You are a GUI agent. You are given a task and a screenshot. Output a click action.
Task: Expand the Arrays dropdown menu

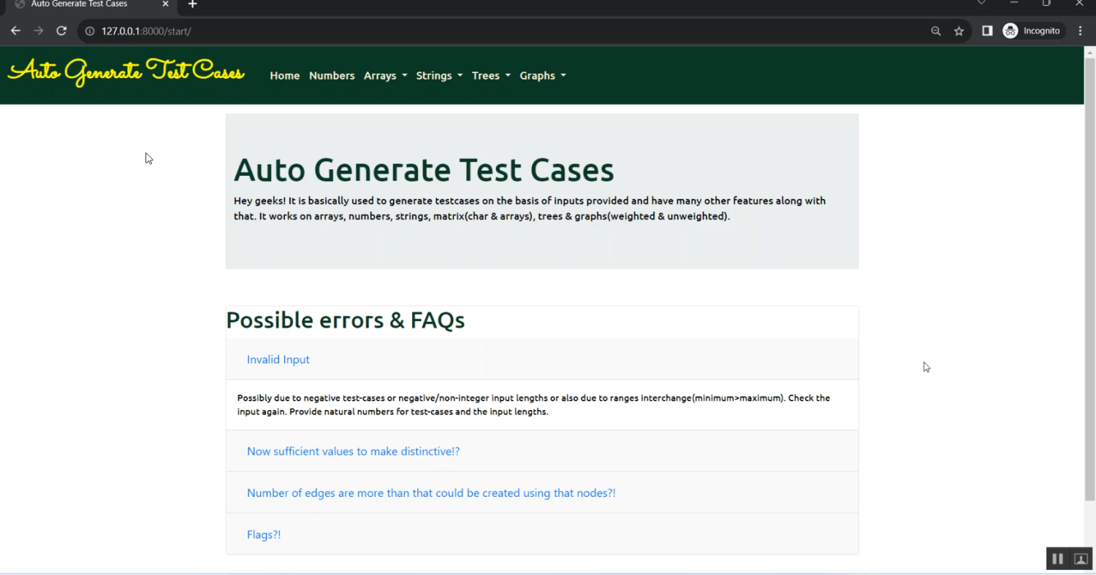(x=385, y=76)
